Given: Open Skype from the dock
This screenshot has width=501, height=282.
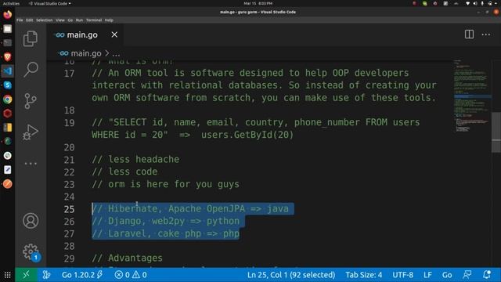Looking at the screenshot, I should pyautogui.click(x=8, y=85).
